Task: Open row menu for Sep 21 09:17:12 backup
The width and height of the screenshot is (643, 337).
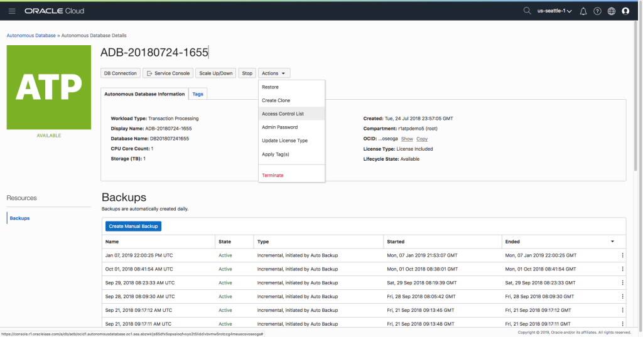Action: coord(622,311)
